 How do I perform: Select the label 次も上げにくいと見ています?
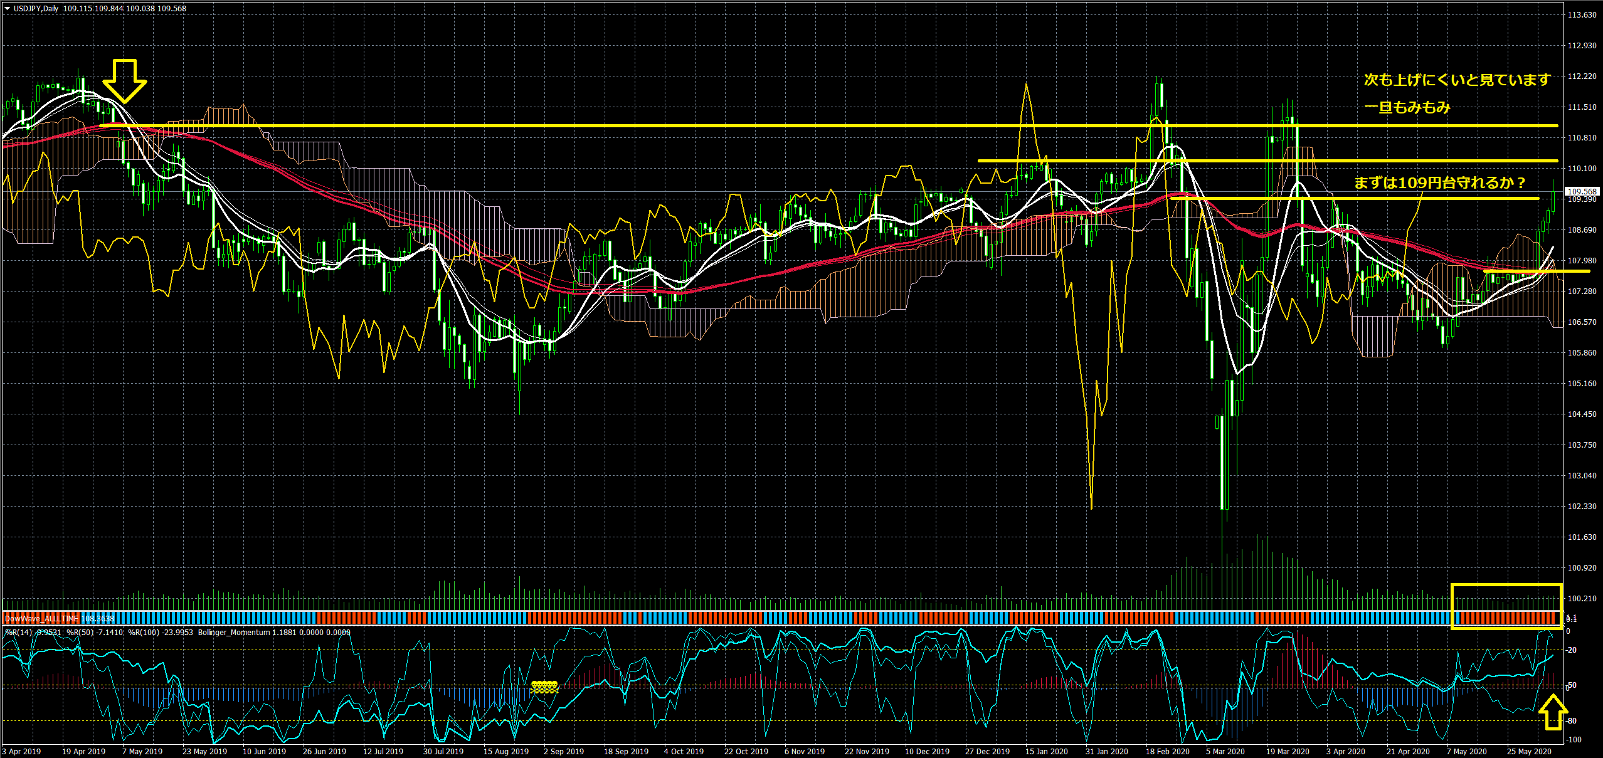coord(1456,80)
